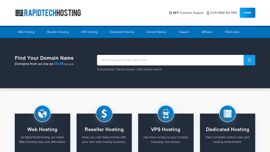Screen dimensions: 270x152
Task: Click 'Take complete control over your' description
Action: coord(227,137)
